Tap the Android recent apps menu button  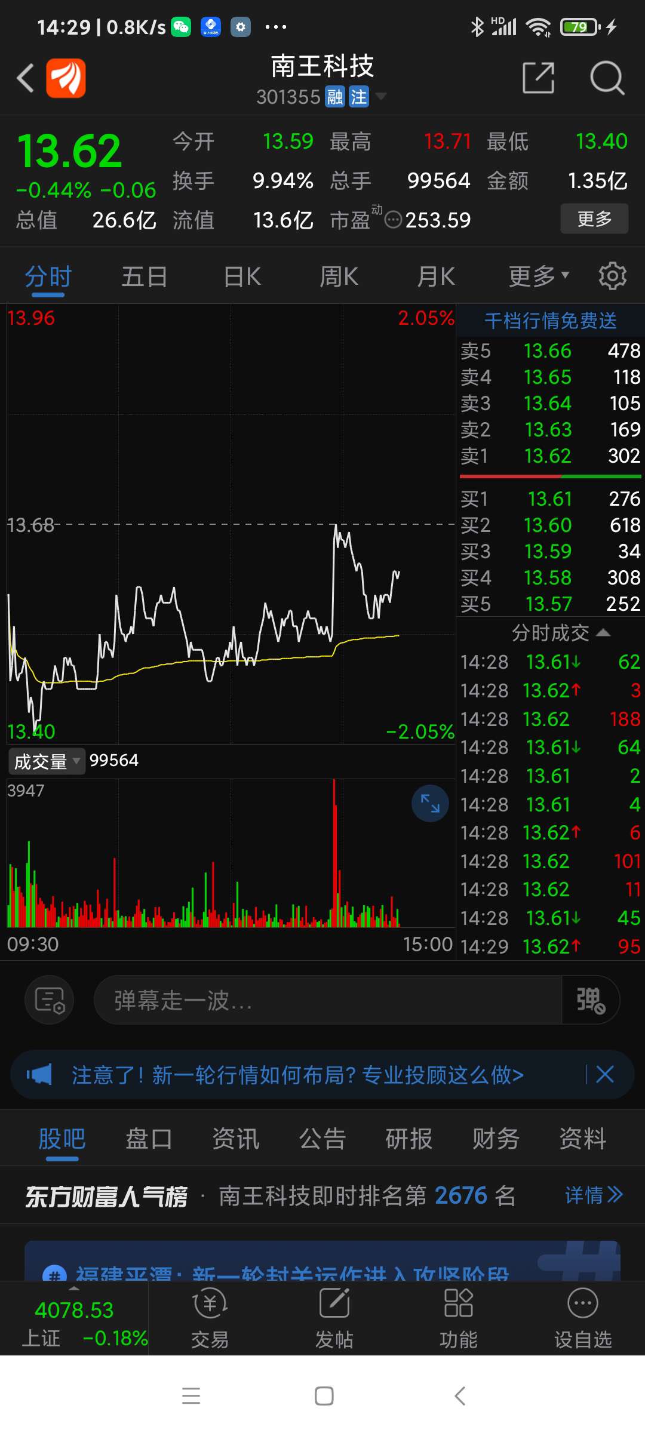191,1396
